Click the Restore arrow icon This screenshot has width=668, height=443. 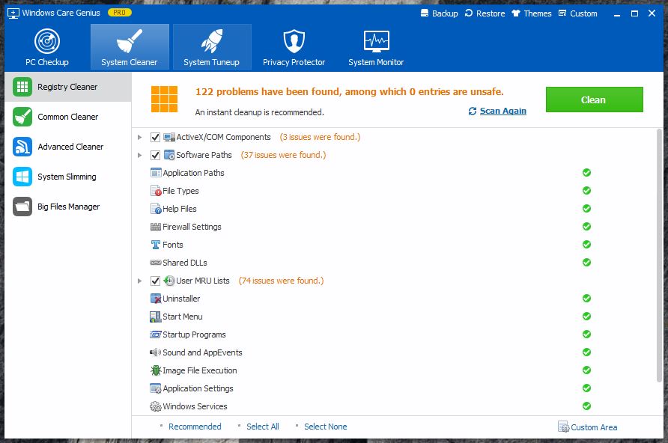(x=469, y=13)
